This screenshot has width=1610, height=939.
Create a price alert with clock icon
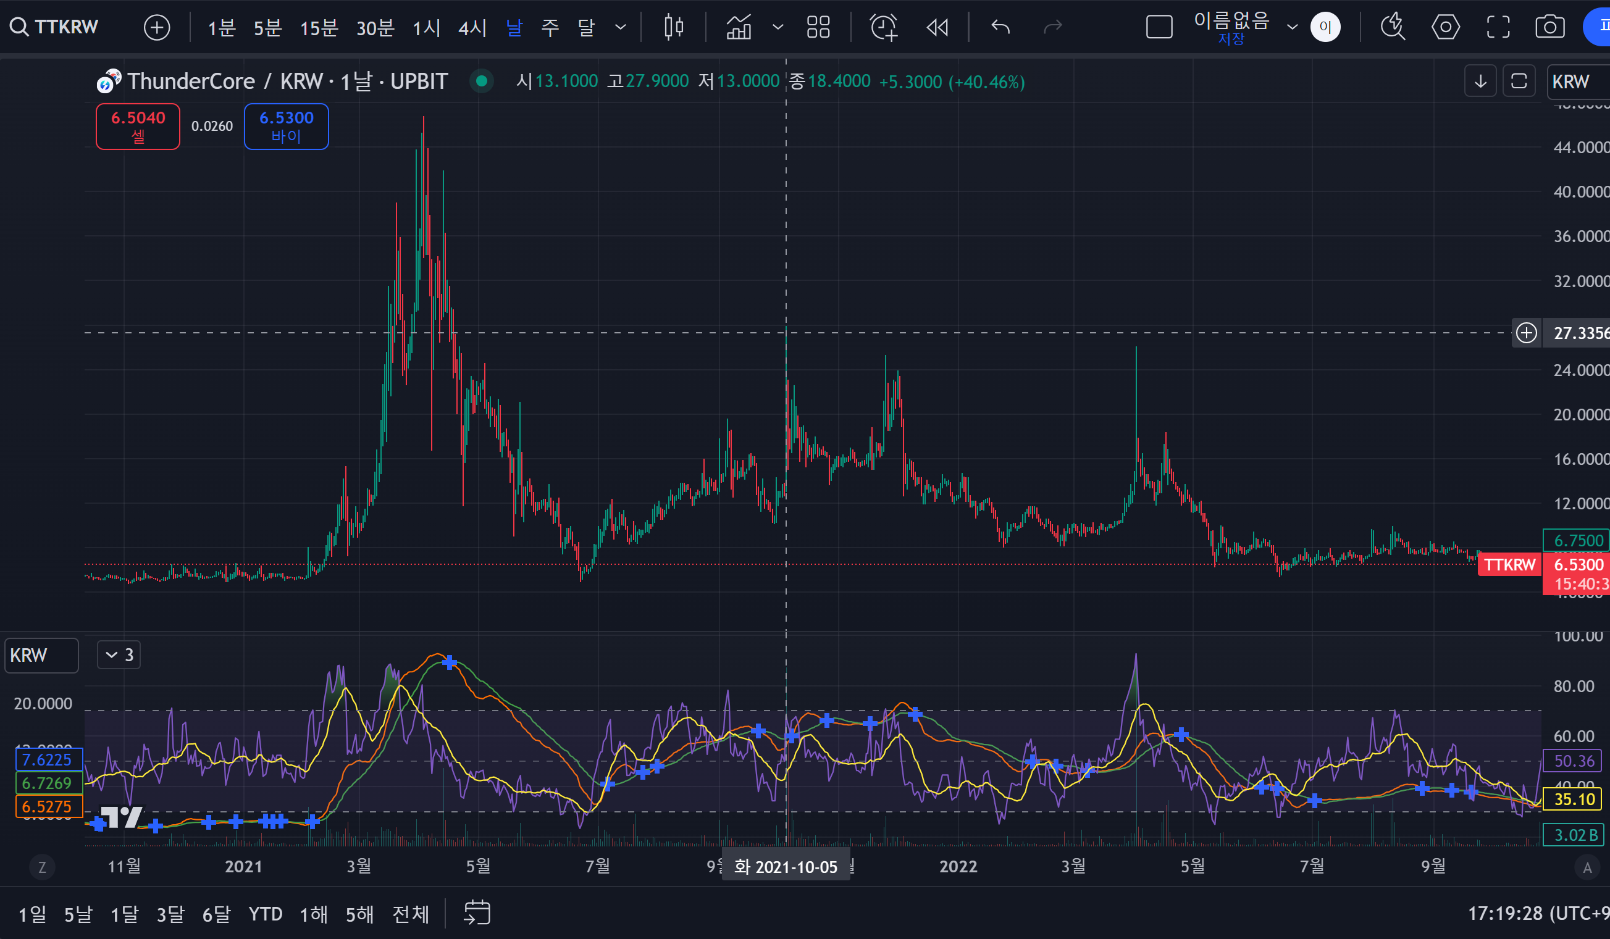[x=884, y=27]
